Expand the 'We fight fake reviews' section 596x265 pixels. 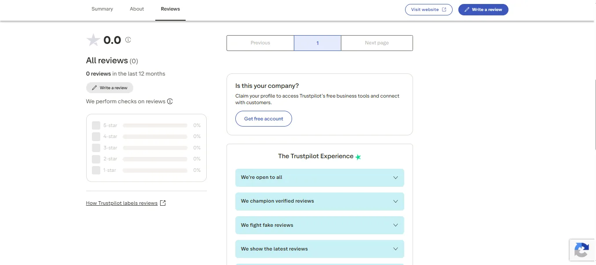click(x=320, y=225)
